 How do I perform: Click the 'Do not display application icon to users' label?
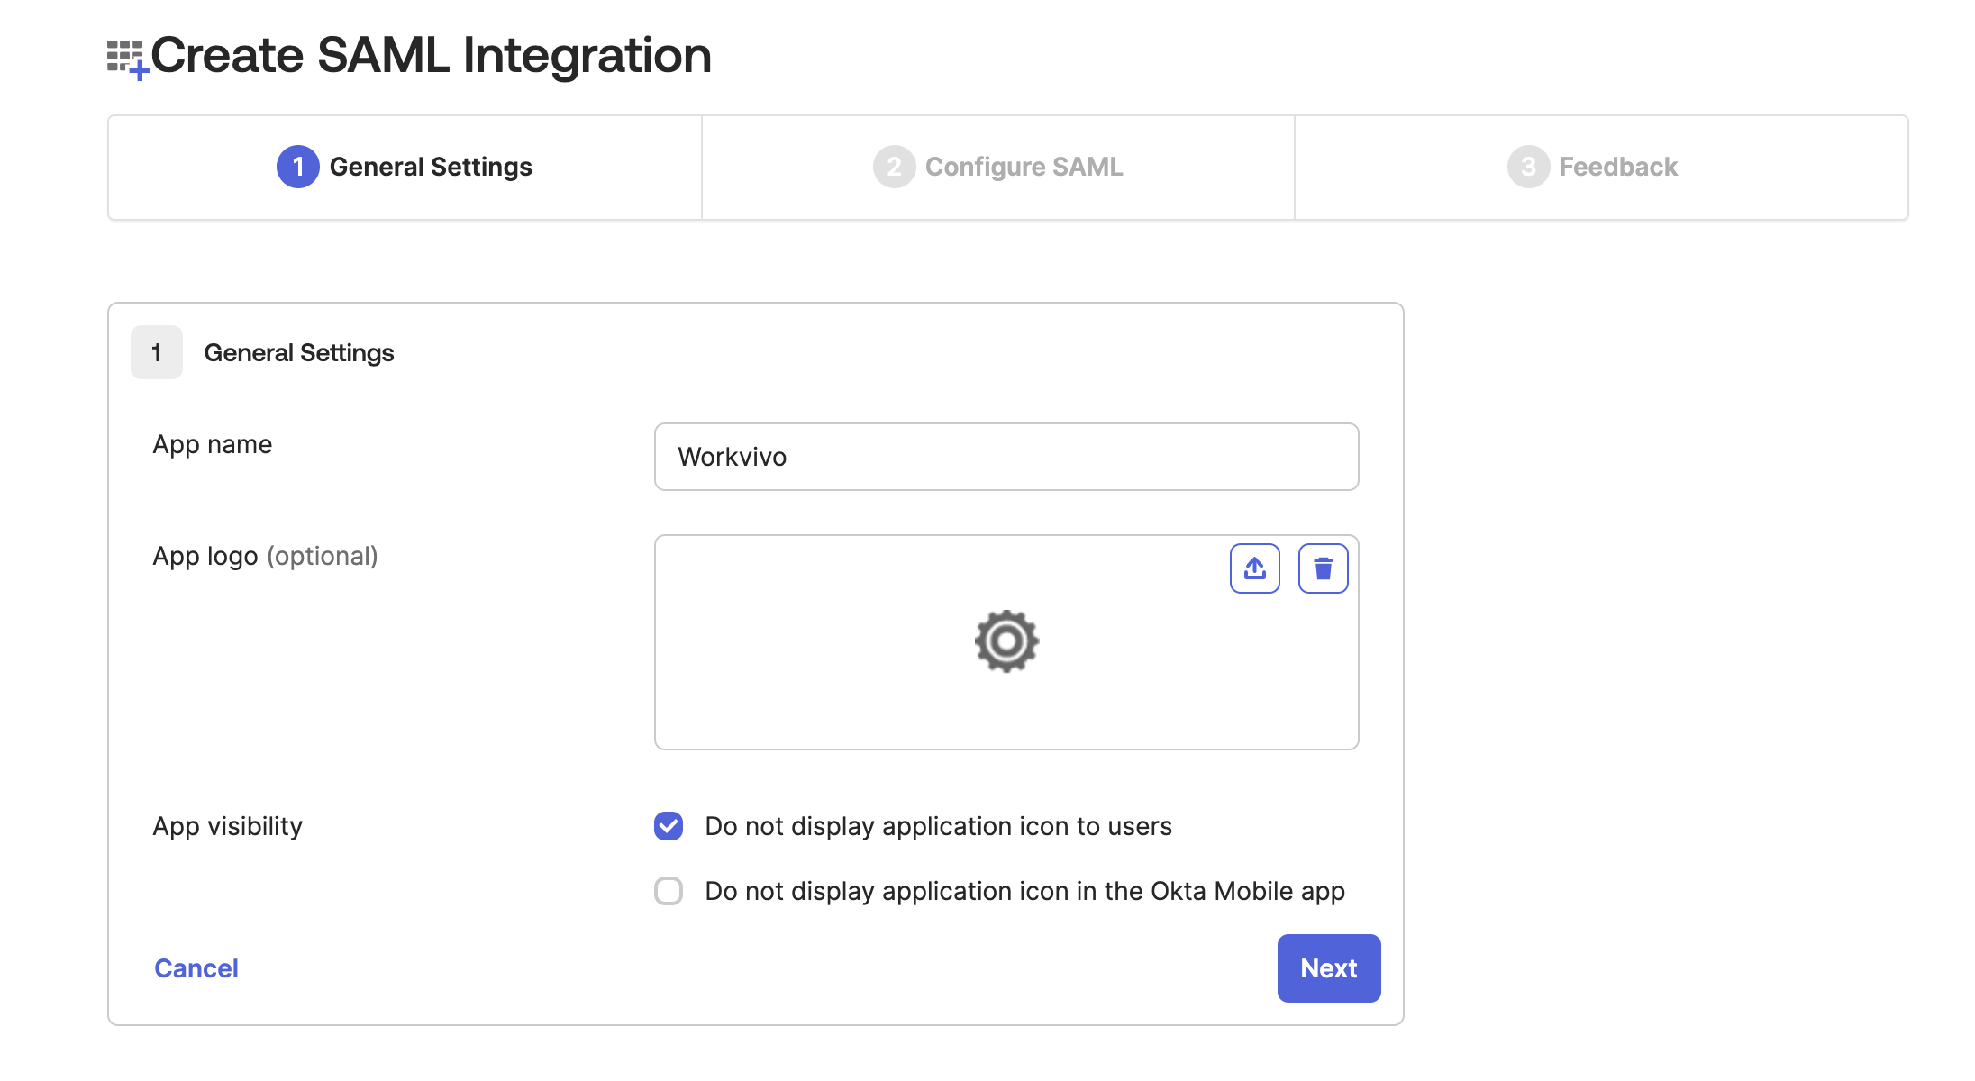point(938,826)
